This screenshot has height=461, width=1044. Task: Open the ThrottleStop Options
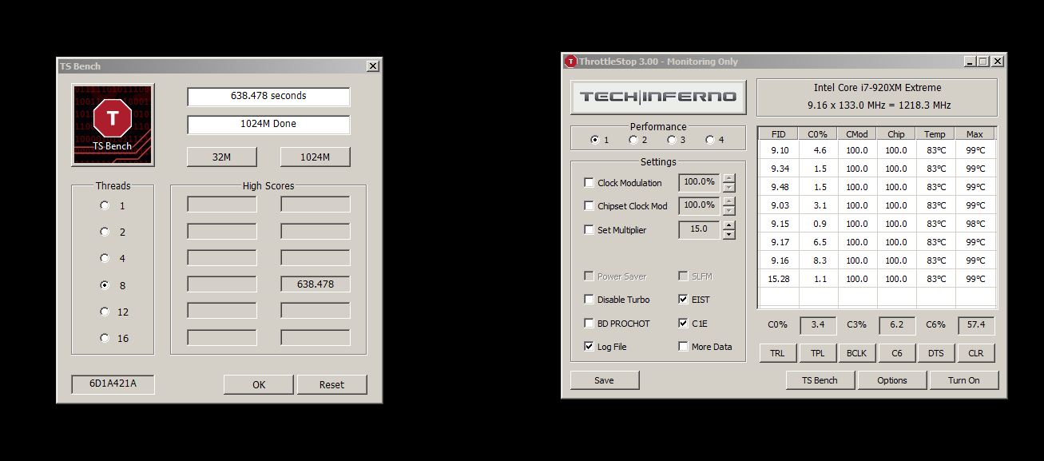892,380
